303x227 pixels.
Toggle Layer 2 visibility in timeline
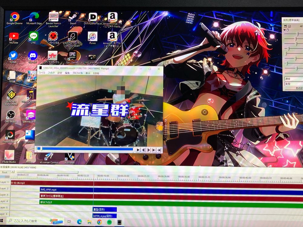pos(5,188)
